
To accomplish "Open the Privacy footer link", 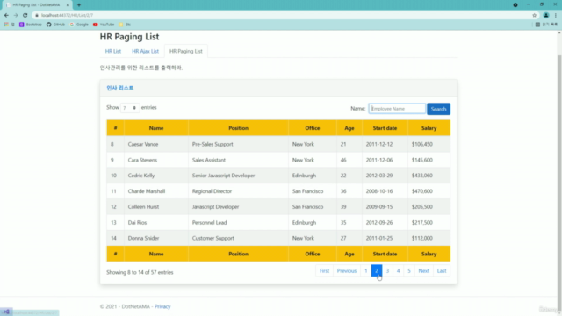I will 162,306.
